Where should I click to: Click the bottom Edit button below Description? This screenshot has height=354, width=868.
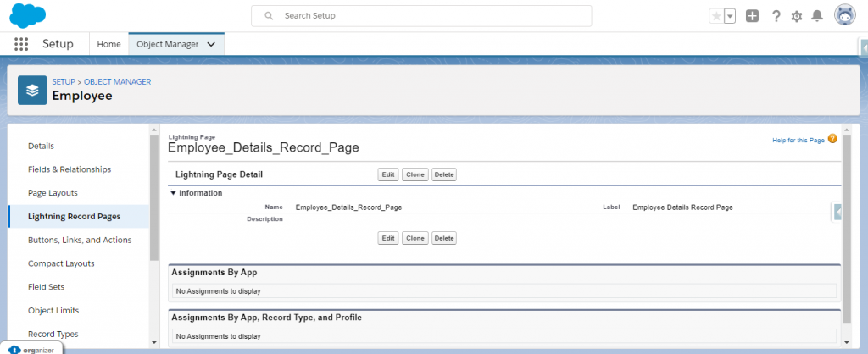(x=388, y=238)
